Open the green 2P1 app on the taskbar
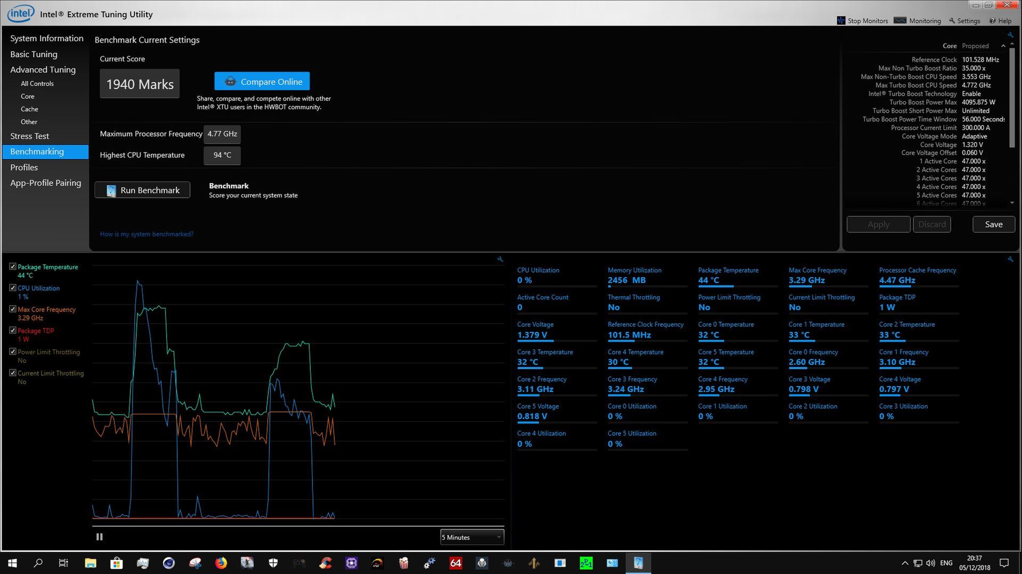The height and width of the screenshot is (574, 1022). [586, 563]
